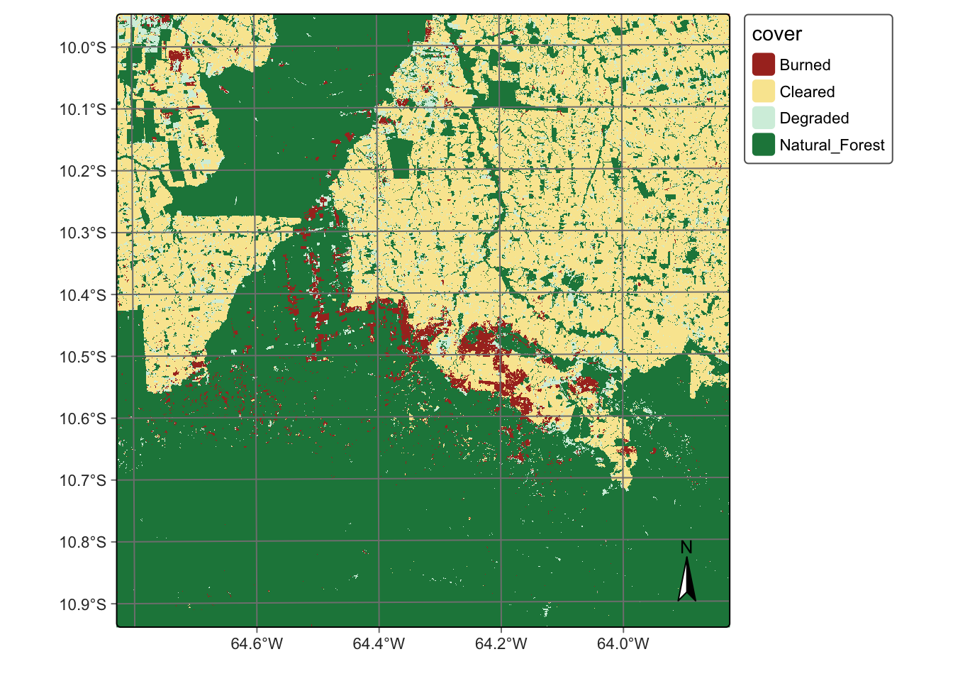The width and height of the screenshot is (953, 681).
Task: Select the 'Cleared' legend label
Action: 807,92
